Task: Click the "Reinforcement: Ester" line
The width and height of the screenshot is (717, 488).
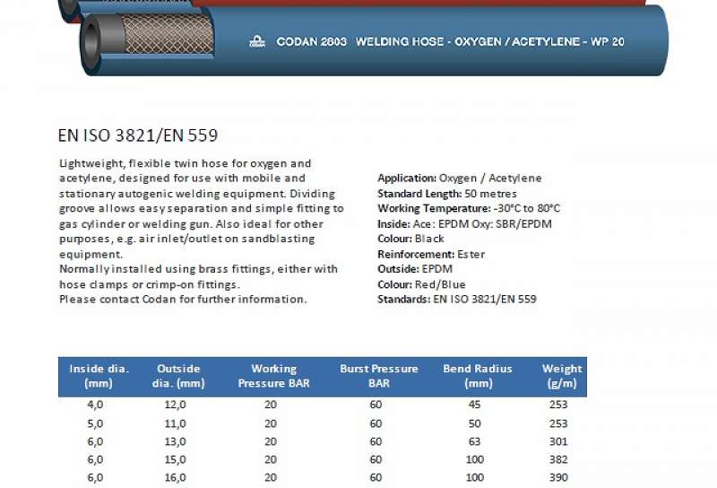Action: pos(431,254)
